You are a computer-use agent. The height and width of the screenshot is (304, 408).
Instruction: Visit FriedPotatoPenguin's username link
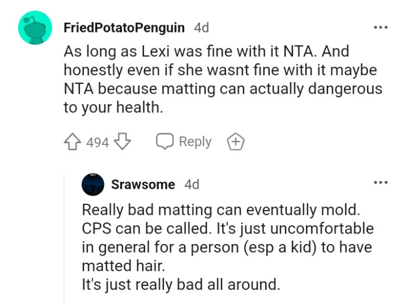[x=124, y=27]
